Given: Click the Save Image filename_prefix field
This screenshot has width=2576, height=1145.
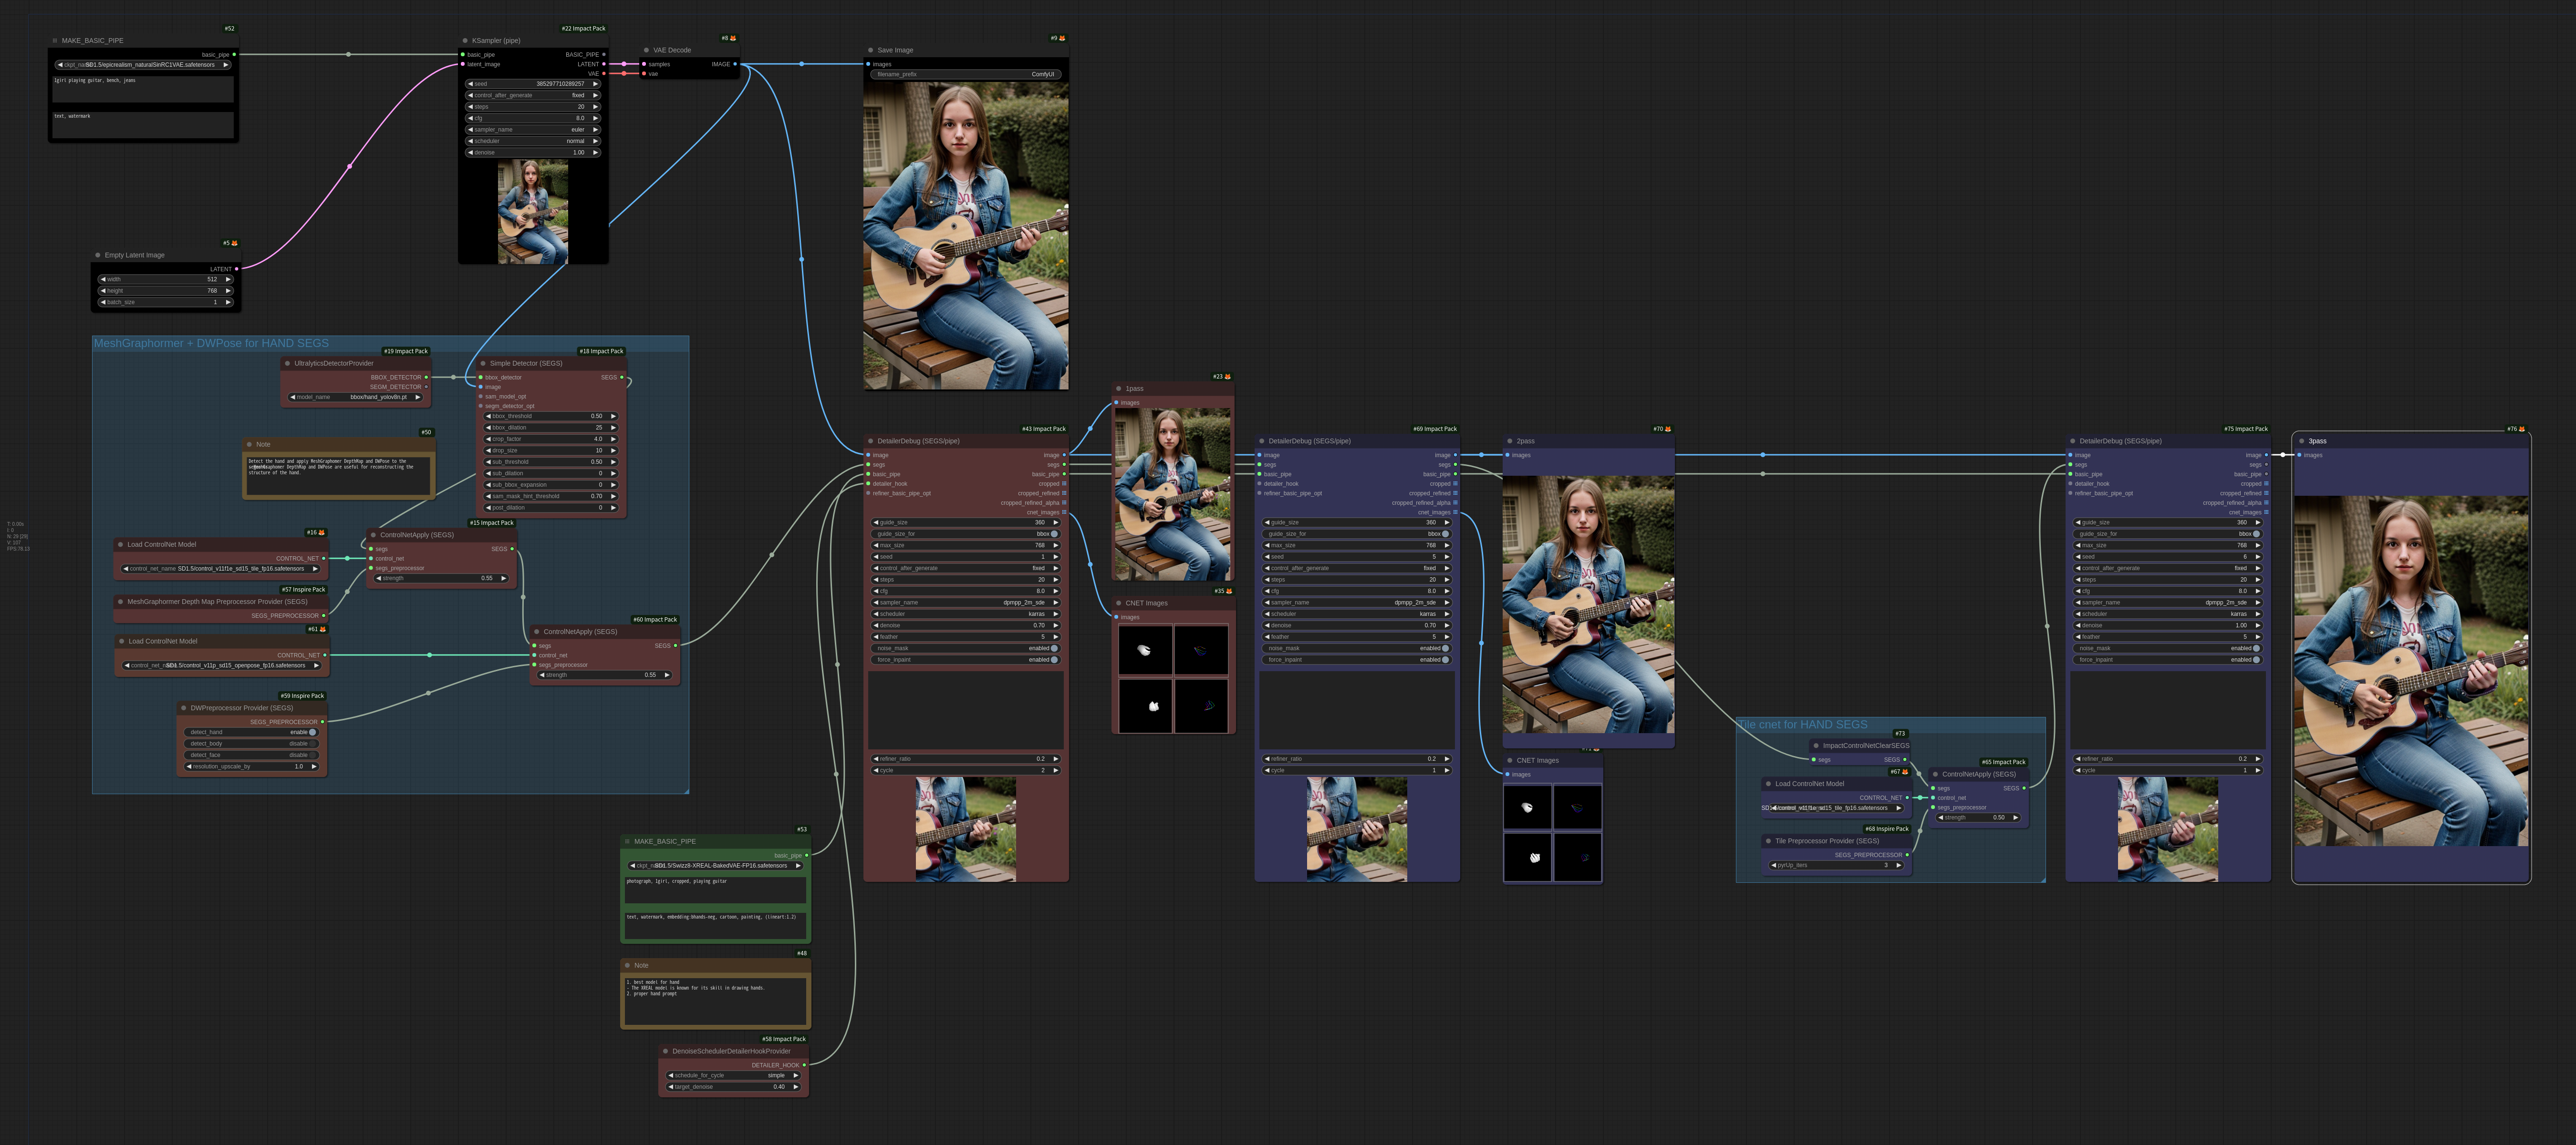Looking at the screenshot, I should click(965, 74).
